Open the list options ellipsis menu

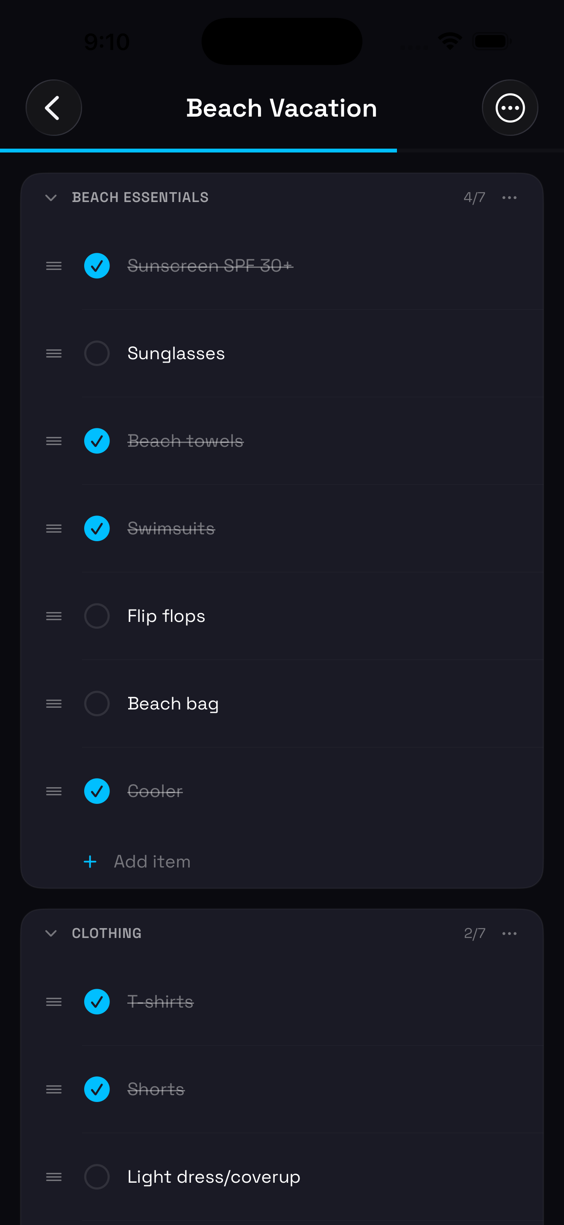[x=510, y=108]
